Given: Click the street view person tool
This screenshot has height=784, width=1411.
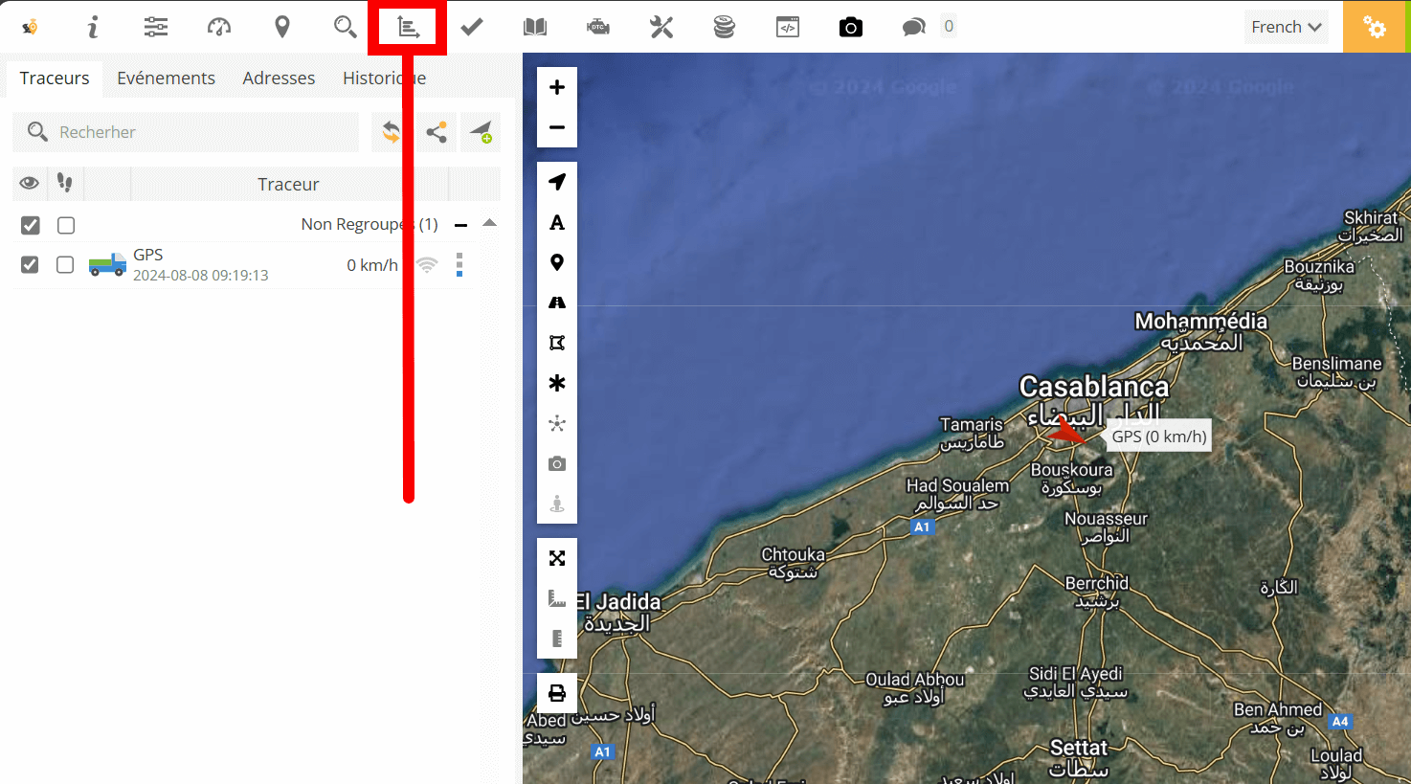Looking at the screenshot, I should click(557, 504).
